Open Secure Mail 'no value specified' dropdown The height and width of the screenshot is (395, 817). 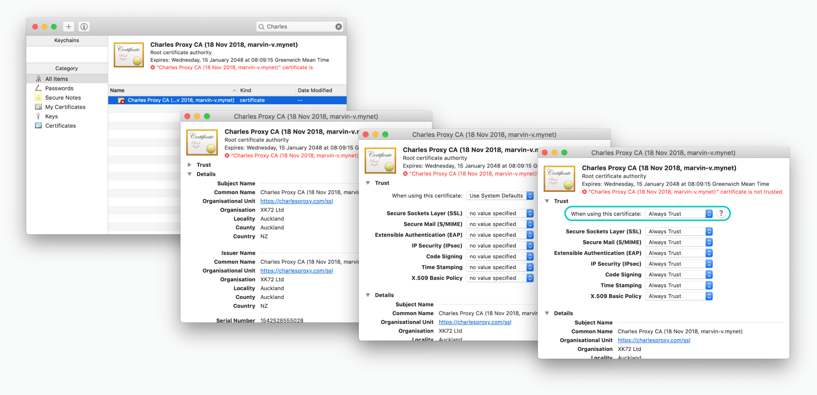pos(500,224)
